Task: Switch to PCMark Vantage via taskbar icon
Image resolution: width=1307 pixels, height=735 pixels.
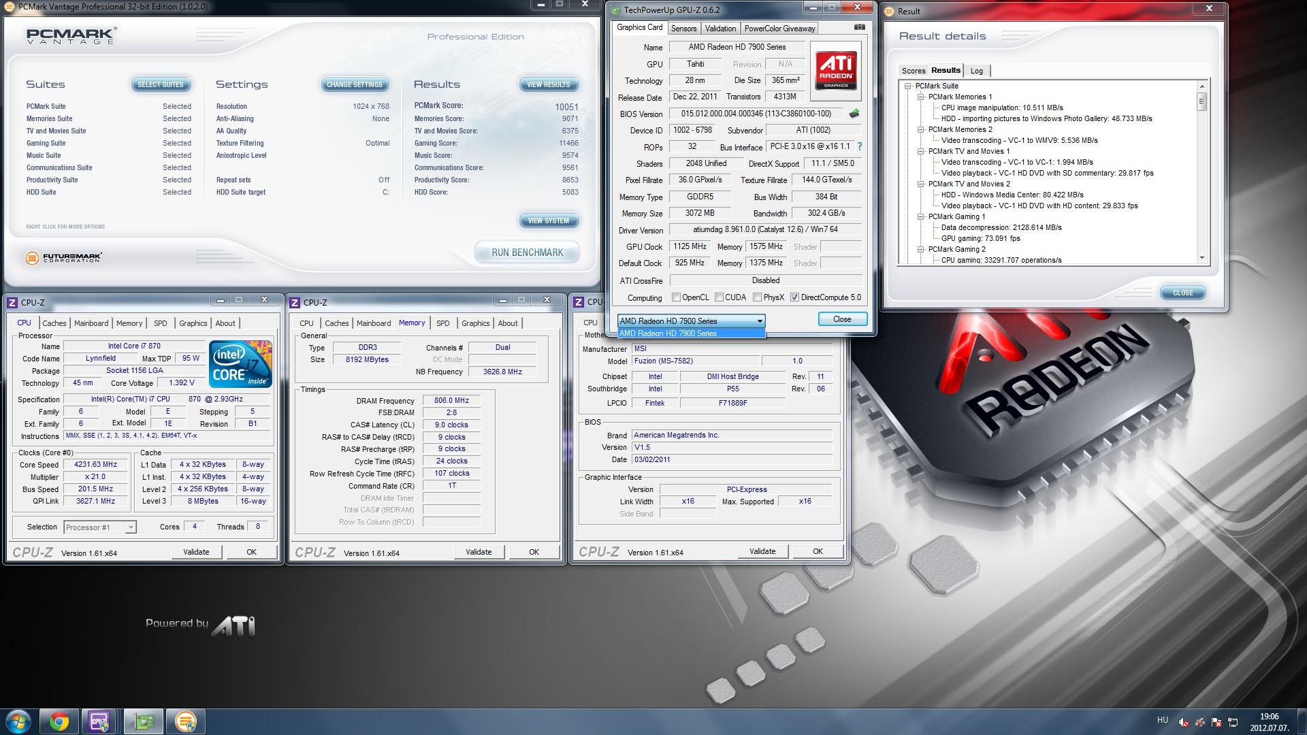Action: (x=185, y=721)
